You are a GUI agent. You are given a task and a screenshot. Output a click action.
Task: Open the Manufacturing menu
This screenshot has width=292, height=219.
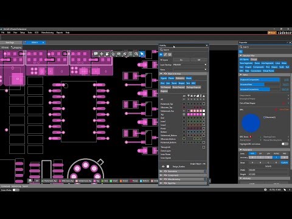[x=47, y=32]
